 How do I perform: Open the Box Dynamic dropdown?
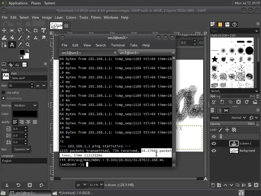[21, 149]
